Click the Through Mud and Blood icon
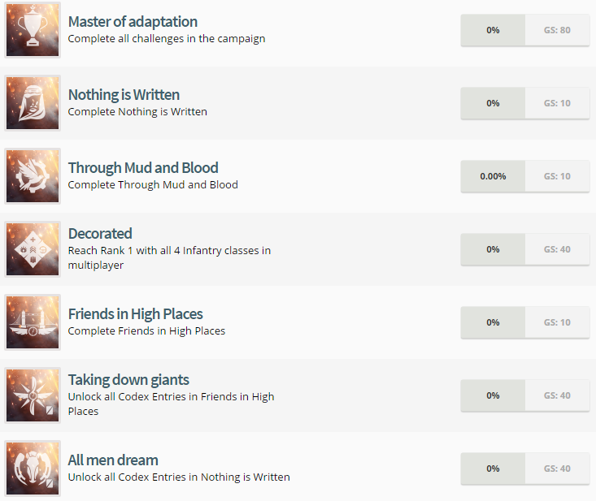This screenshot has height=501, width=596. (33, 176)
